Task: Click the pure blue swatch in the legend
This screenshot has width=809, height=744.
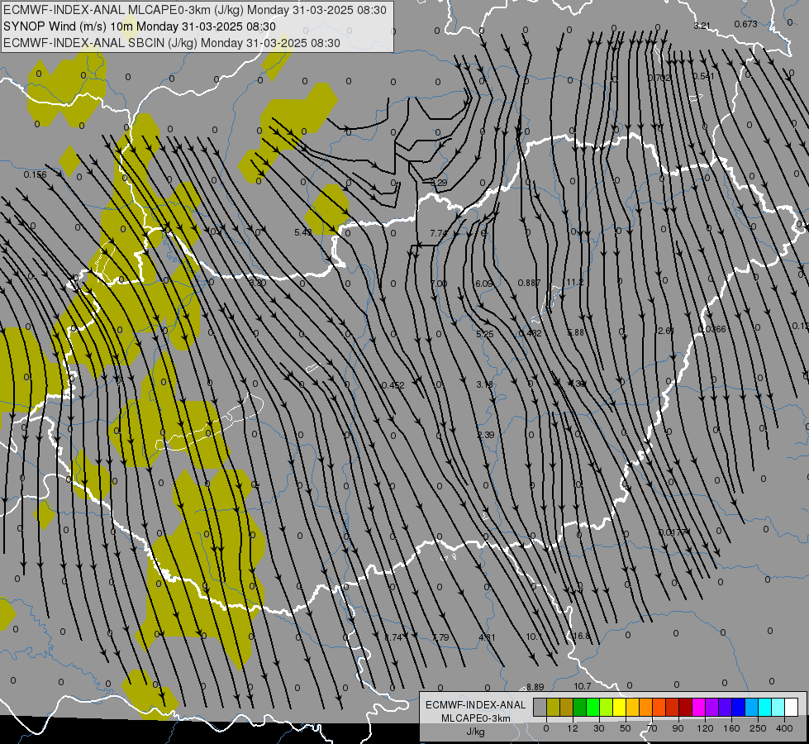Action: point(738,707)
